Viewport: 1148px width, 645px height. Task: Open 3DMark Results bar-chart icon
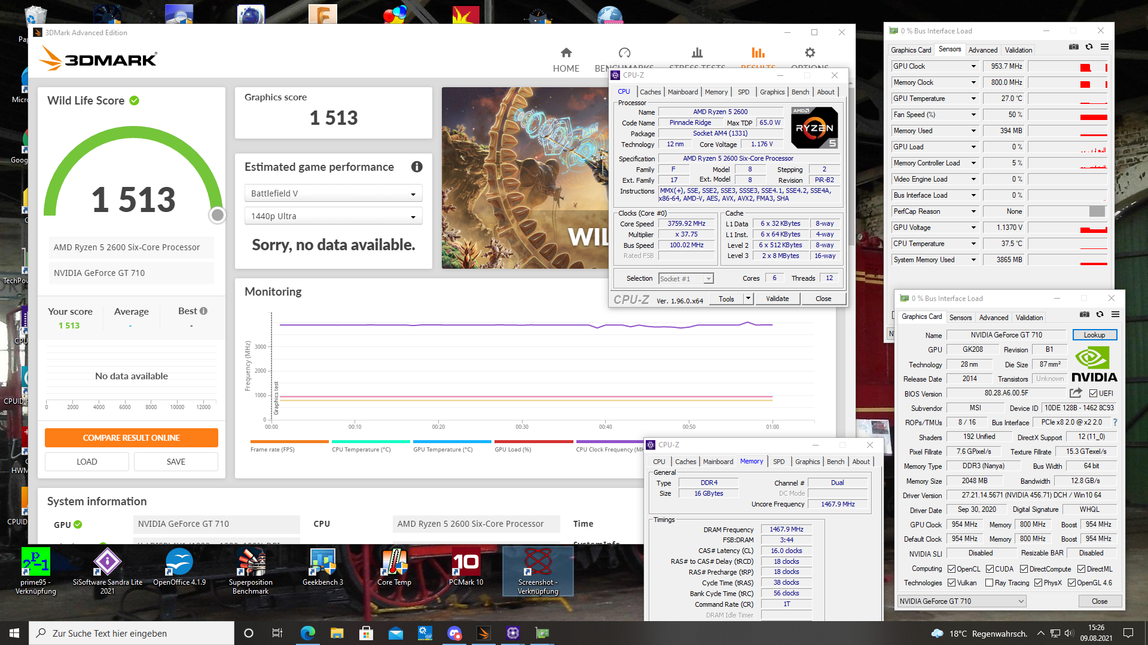coord(758,53)
